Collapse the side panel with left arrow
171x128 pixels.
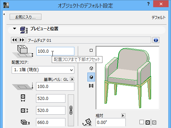click(x=4, y=14)
